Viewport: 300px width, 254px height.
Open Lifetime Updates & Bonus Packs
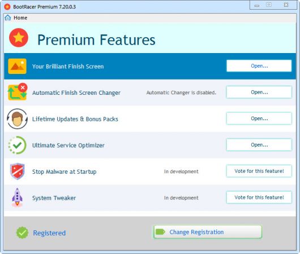point(259,119)
